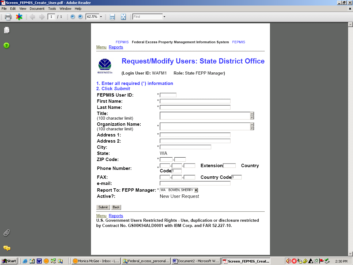Click the vertical scrollbar up arrow

[x=350, y=24]
